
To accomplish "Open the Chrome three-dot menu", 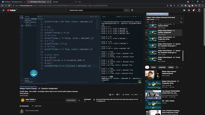I will (203, 6).
